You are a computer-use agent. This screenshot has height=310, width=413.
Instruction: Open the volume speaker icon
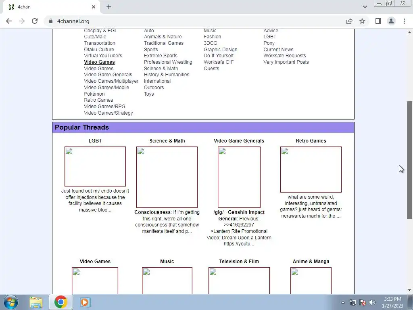(x=372, y=302)
